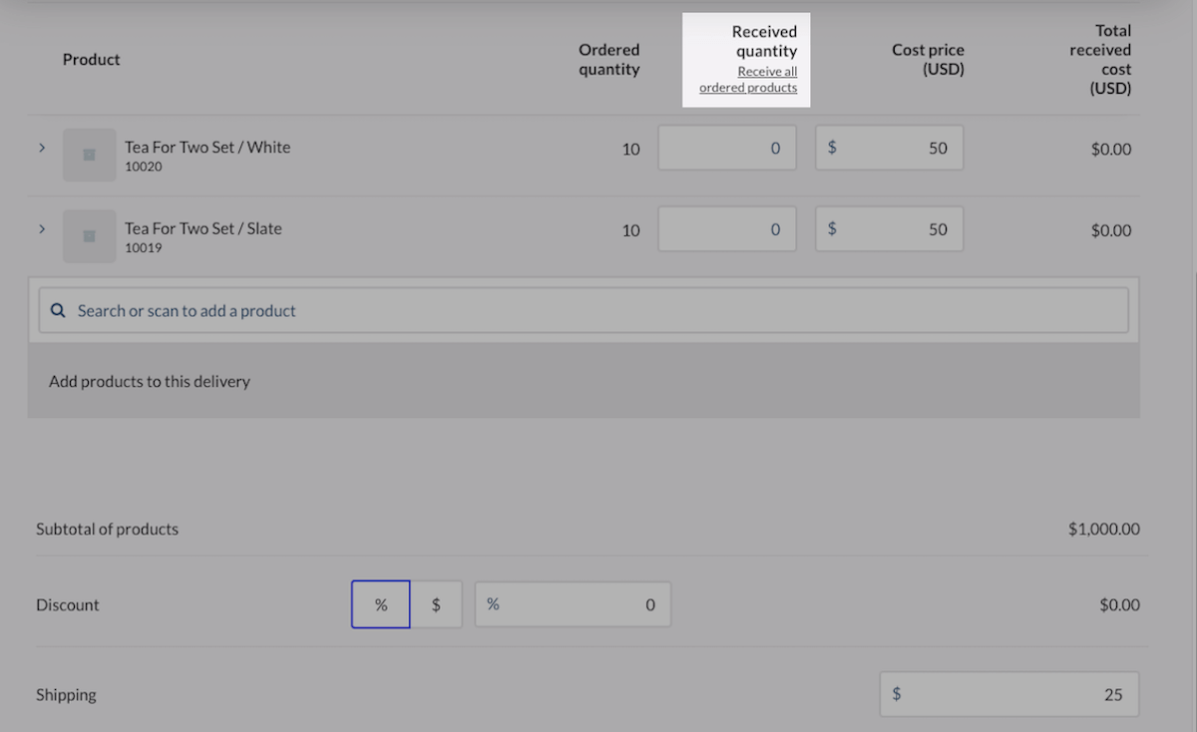Select the Tea For Two Set / Slate product name
1197x732 pixels.
tap(203, 227)
